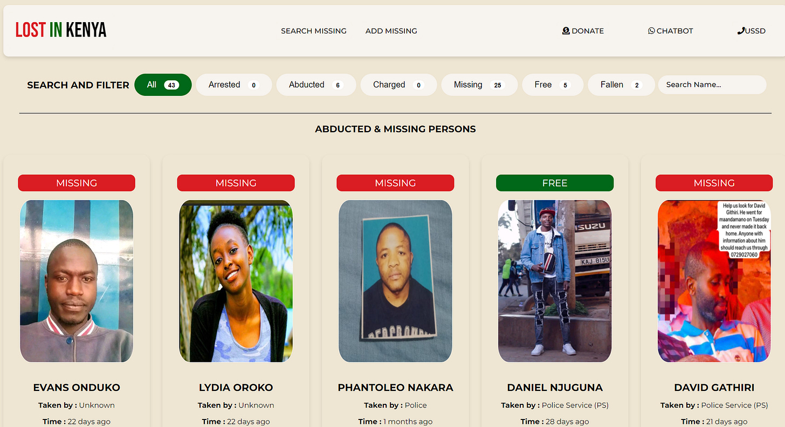Click the MISSING badge above Evans Onduko

tap(77, 183)
